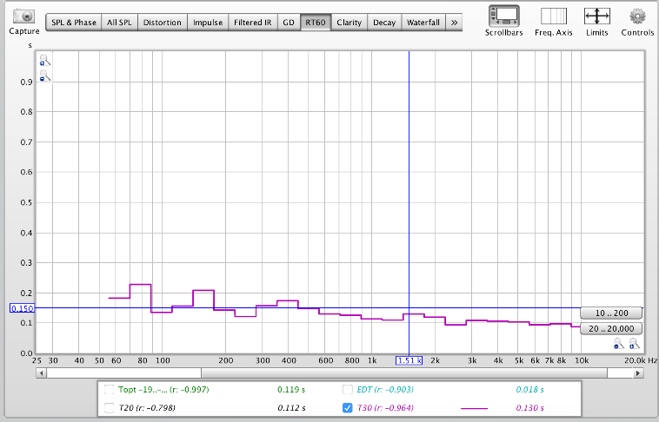Screen dimensions: 659x422
Task: Zoom out horizontal axis with bottom-right magnifier
Action: pos(618,345)
